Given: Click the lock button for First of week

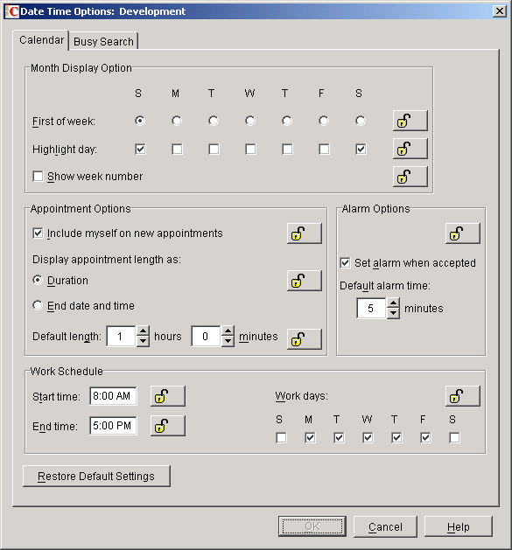Looking at the screenshot, I should tap(410, 121).
